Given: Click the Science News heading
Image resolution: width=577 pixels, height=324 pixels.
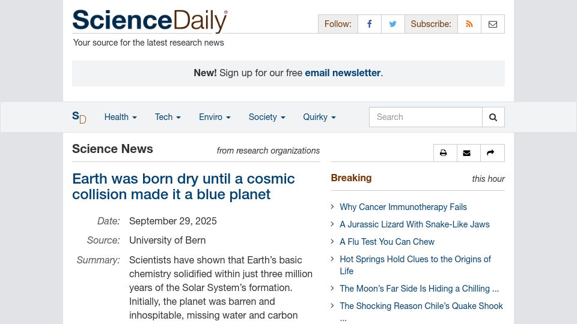Looking at the screenshot, I should 112,149.
